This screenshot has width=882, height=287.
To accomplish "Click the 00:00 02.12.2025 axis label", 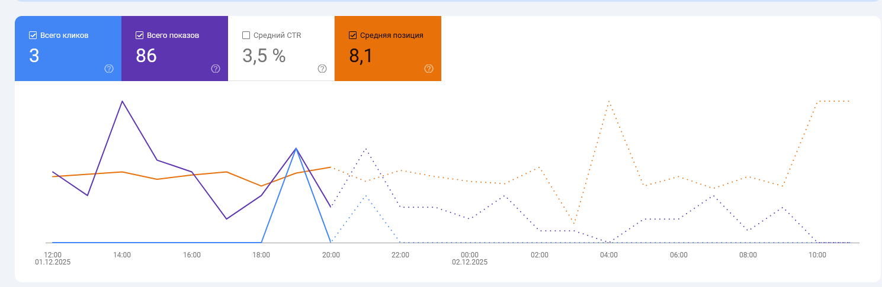I will pyautogui.click(x=470, y=258).
